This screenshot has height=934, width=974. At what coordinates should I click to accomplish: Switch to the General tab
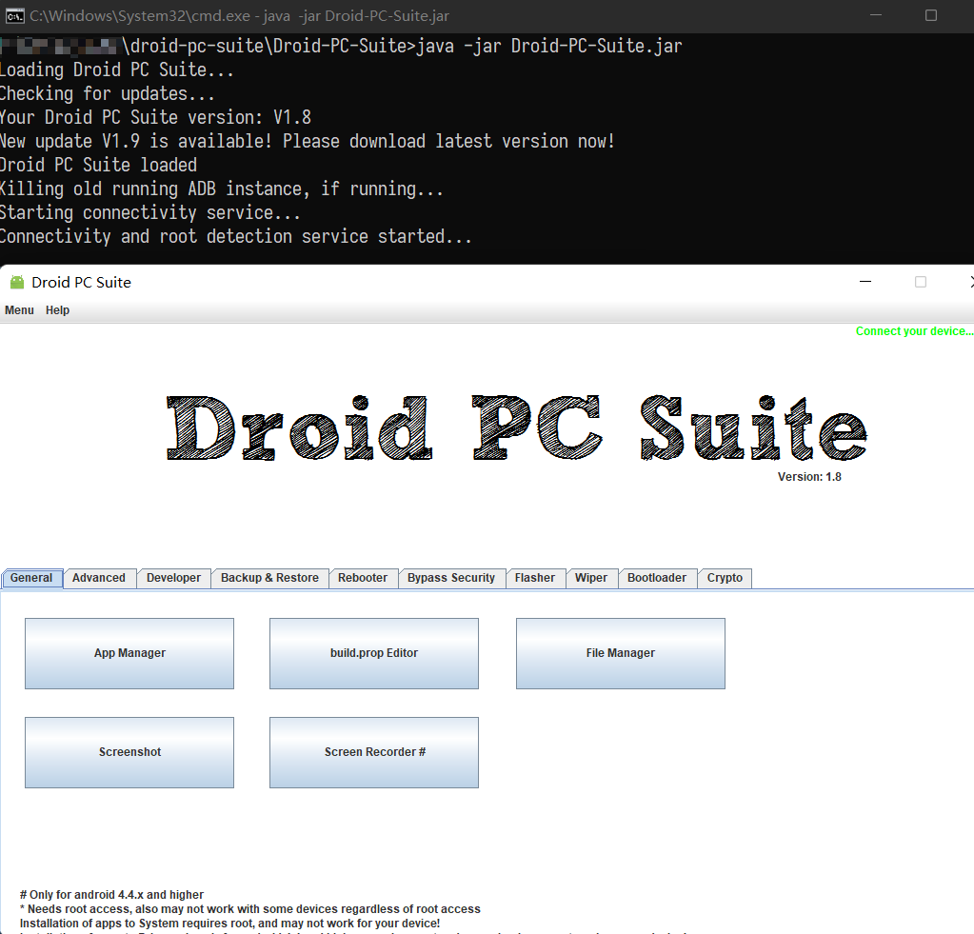31,578
